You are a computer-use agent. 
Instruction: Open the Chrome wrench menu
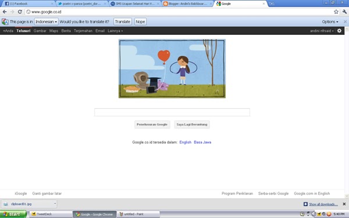(x=344, y=12)
